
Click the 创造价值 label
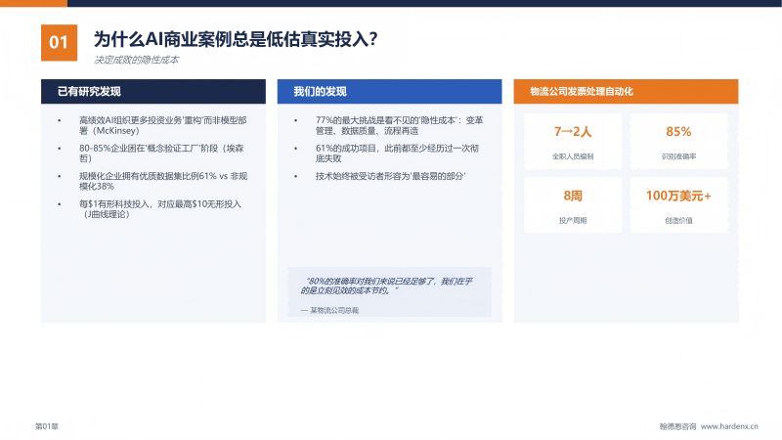tap(678, 221)
